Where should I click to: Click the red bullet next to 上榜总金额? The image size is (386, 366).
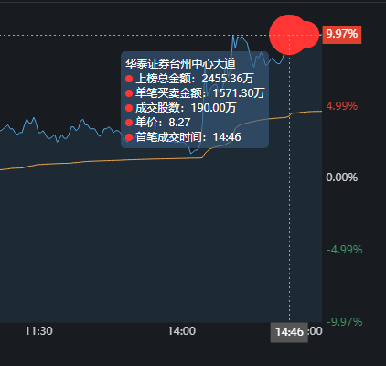(x=129, y=79)
